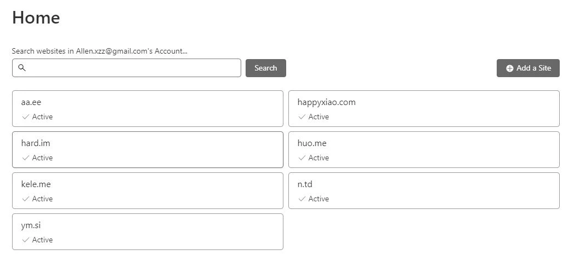
Task: Click the Active checkmark icon under n.td
Action: [x=302, y=199]
